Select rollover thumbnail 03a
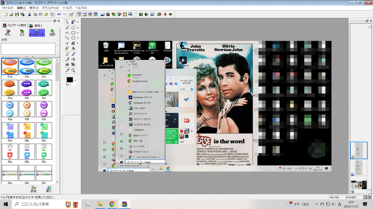 pos(10,110)
